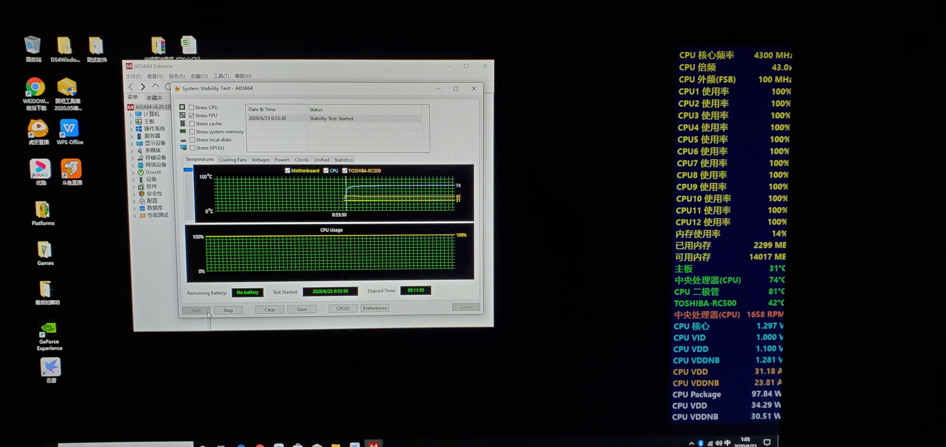
Task: Select the 收藏夹 tab in AIDA64 sidebar
Action: (x=154, y=97)
